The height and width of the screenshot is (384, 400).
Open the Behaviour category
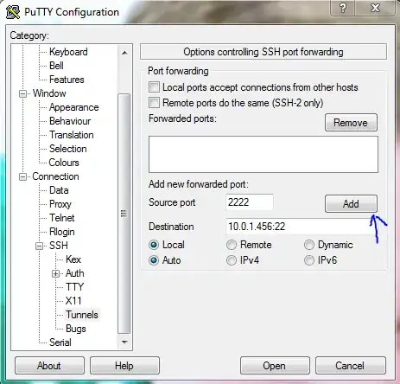click(70, 121)
